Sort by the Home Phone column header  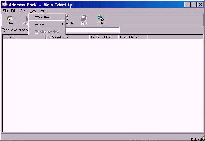click(132, 37)
